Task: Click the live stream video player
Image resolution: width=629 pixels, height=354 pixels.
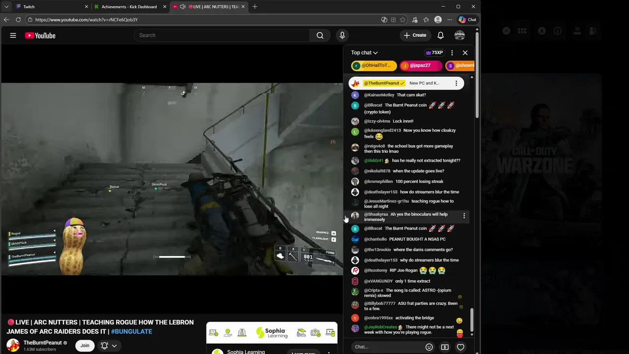Action: tap(172, 179)
